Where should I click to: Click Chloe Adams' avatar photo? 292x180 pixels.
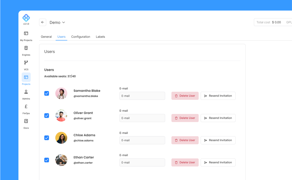tap(61, 138)
